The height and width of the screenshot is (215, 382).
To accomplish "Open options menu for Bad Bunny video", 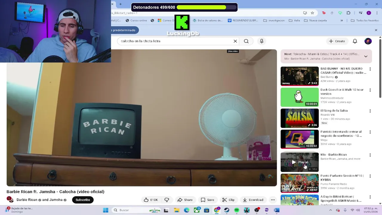I will tap(370, 69).
